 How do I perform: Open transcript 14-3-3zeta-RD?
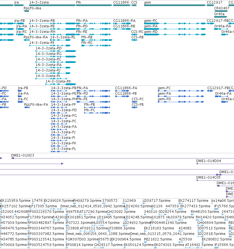[49, 48]
